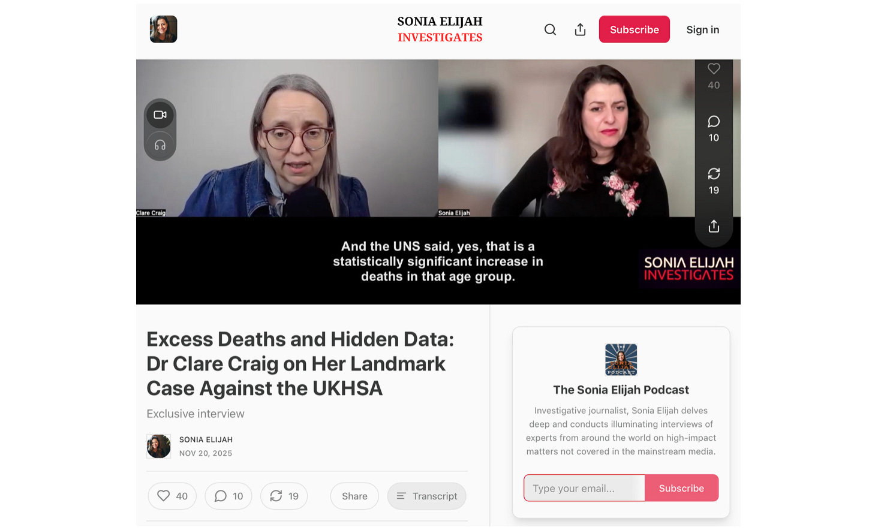Like the post with 40 likes
The width and height of the screenshot is (872, 530).
point(172,496)
